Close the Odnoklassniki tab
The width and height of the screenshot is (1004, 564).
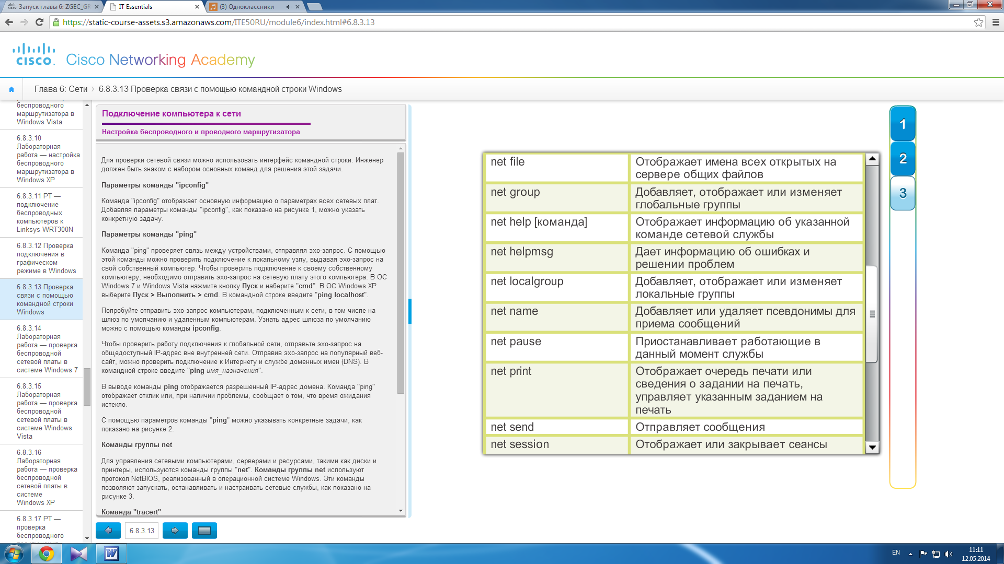coord(298,7)
